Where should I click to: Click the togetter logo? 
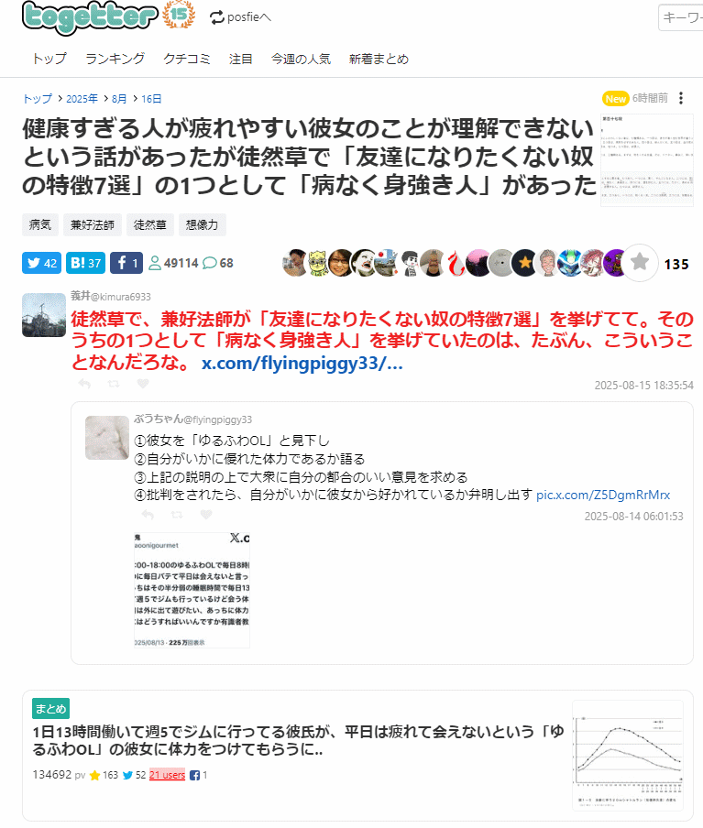tap(90, 17)
